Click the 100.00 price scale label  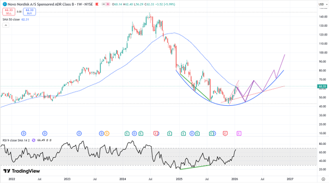point(323,53)
